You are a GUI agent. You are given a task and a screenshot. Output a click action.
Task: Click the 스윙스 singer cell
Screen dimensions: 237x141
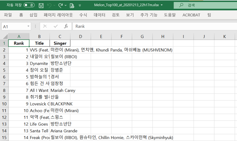[x=60, y=117]
